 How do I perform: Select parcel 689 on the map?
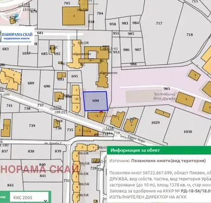pos(31,83)
